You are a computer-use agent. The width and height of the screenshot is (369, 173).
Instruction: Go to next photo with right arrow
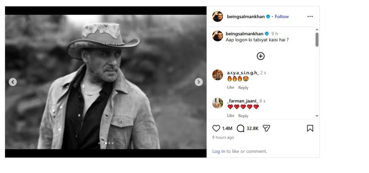point(199,82)
